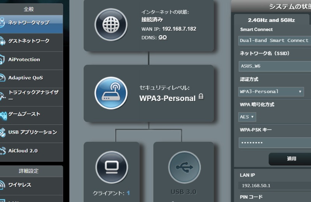This screenshot has height=202, width=311.
Task: Expand the 認証方式 WPA3-Personal dropdown
Action: pos(271,92)
